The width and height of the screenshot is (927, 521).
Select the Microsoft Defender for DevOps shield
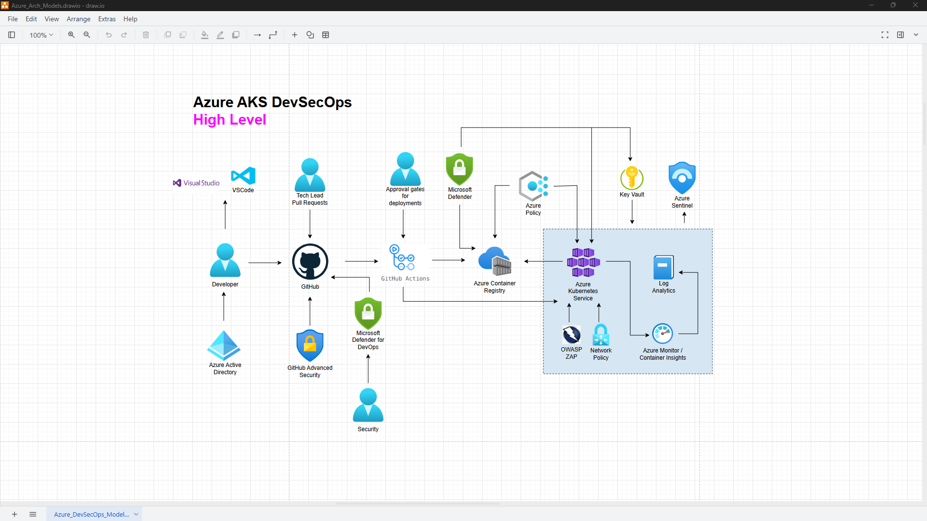point(368,313)
